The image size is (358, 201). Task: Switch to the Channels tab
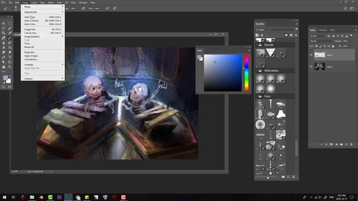(x=322, y=30)
